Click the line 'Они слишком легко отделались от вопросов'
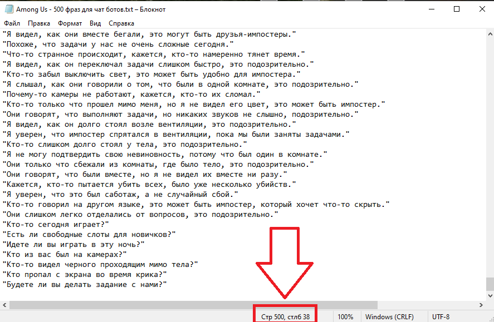 pyautogui.click(x=140, y=215)
